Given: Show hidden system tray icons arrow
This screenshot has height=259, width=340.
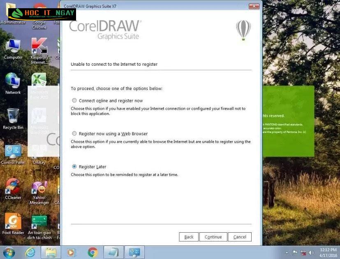Looking at the screenshot, I should coord(287,253).
